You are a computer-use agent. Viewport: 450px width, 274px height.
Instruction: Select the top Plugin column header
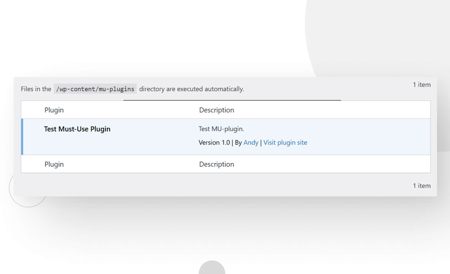click(x=54, y=110)
